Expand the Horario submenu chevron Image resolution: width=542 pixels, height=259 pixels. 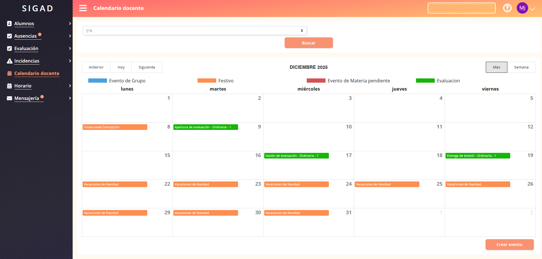70,86
